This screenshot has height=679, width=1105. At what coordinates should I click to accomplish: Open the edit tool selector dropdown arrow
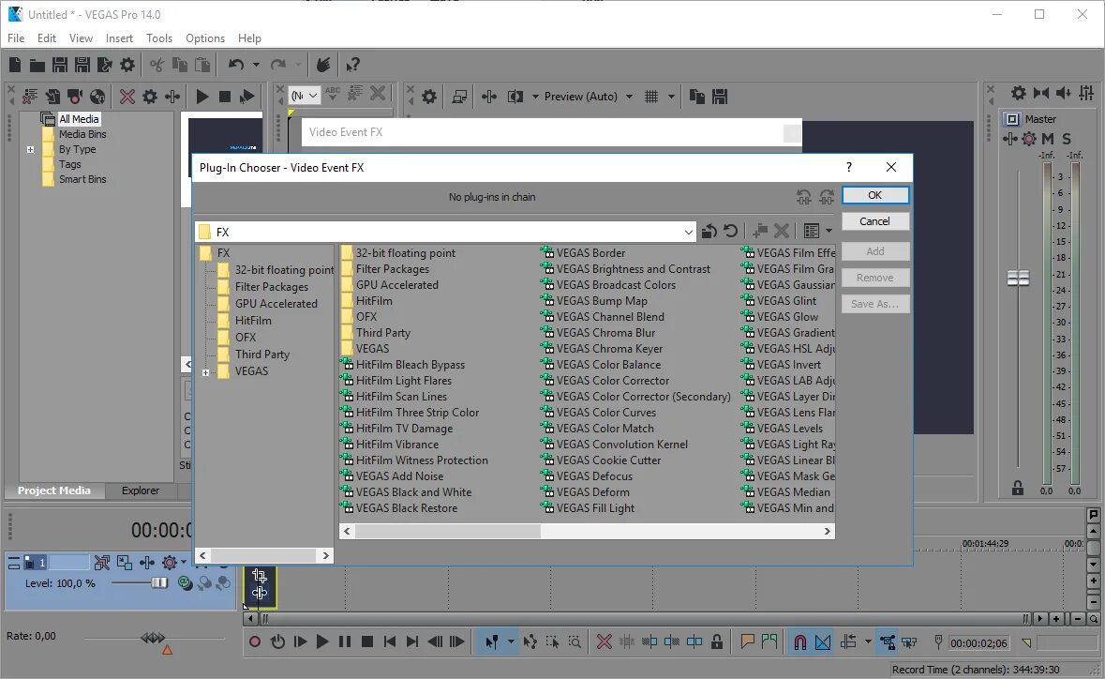point(511,641)
